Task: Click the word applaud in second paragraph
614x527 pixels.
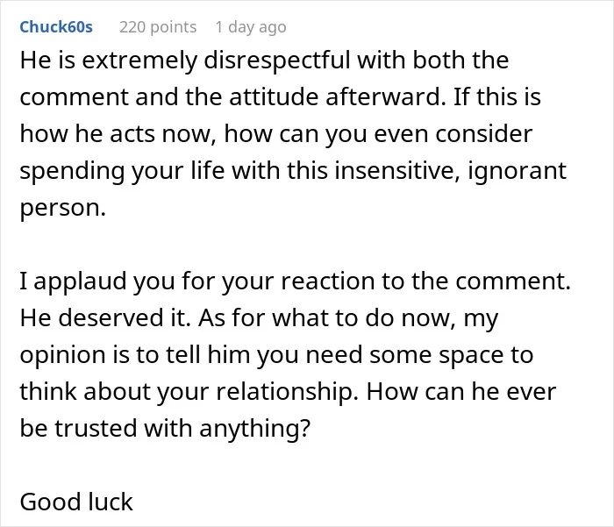Action: (80, 281)
